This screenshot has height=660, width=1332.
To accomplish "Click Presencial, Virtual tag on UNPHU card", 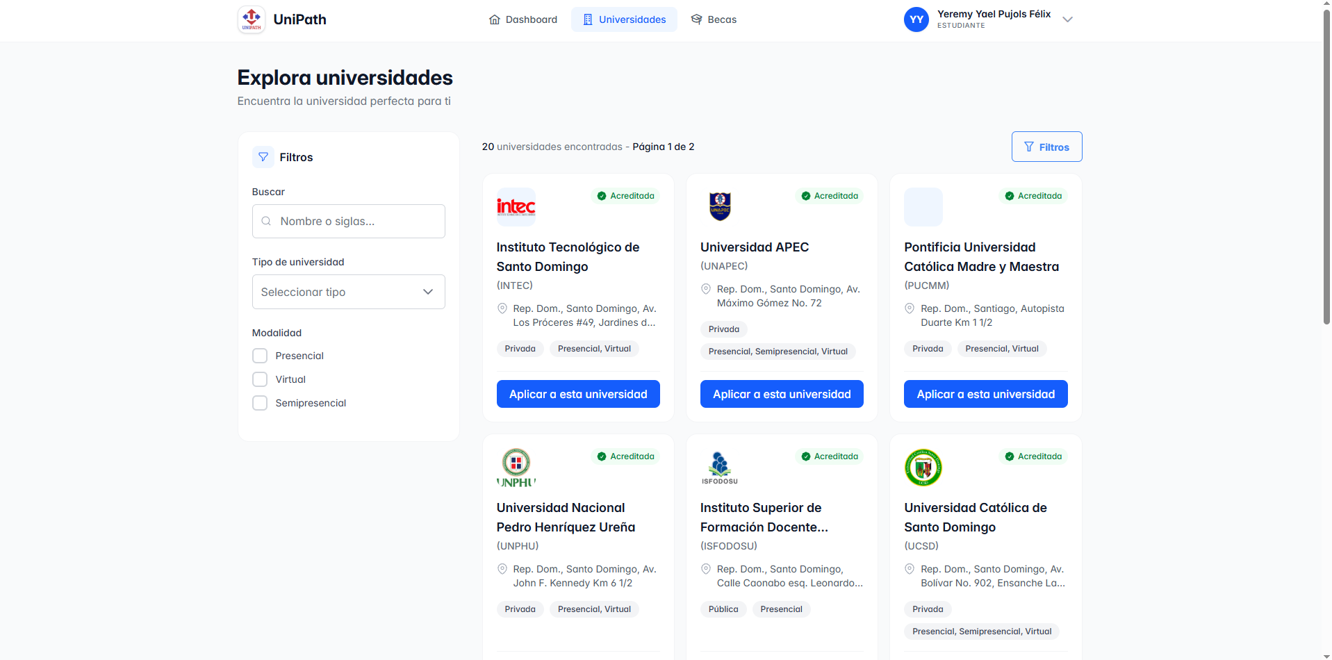I will 594,609.
